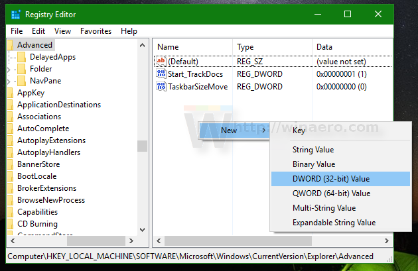
Task: Click the BannerStore folder icon
Action: pyautogui.click(x=11, y=164)
